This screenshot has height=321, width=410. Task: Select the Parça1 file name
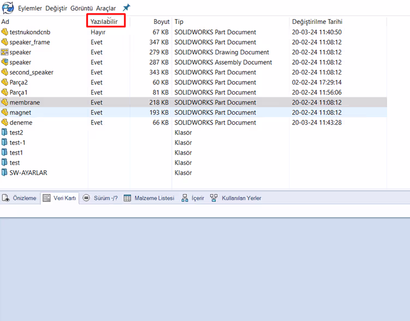point(19,92)
